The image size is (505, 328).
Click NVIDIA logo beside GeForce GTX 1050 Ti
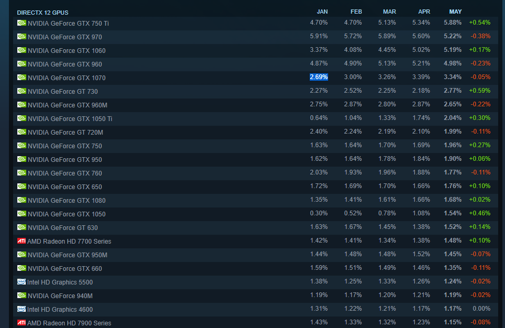point(22,118)
